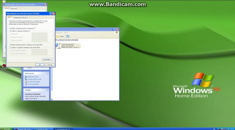Select General tab in Local Area Connection properties
Screen dimensions: 235x130
pos(6,8)
